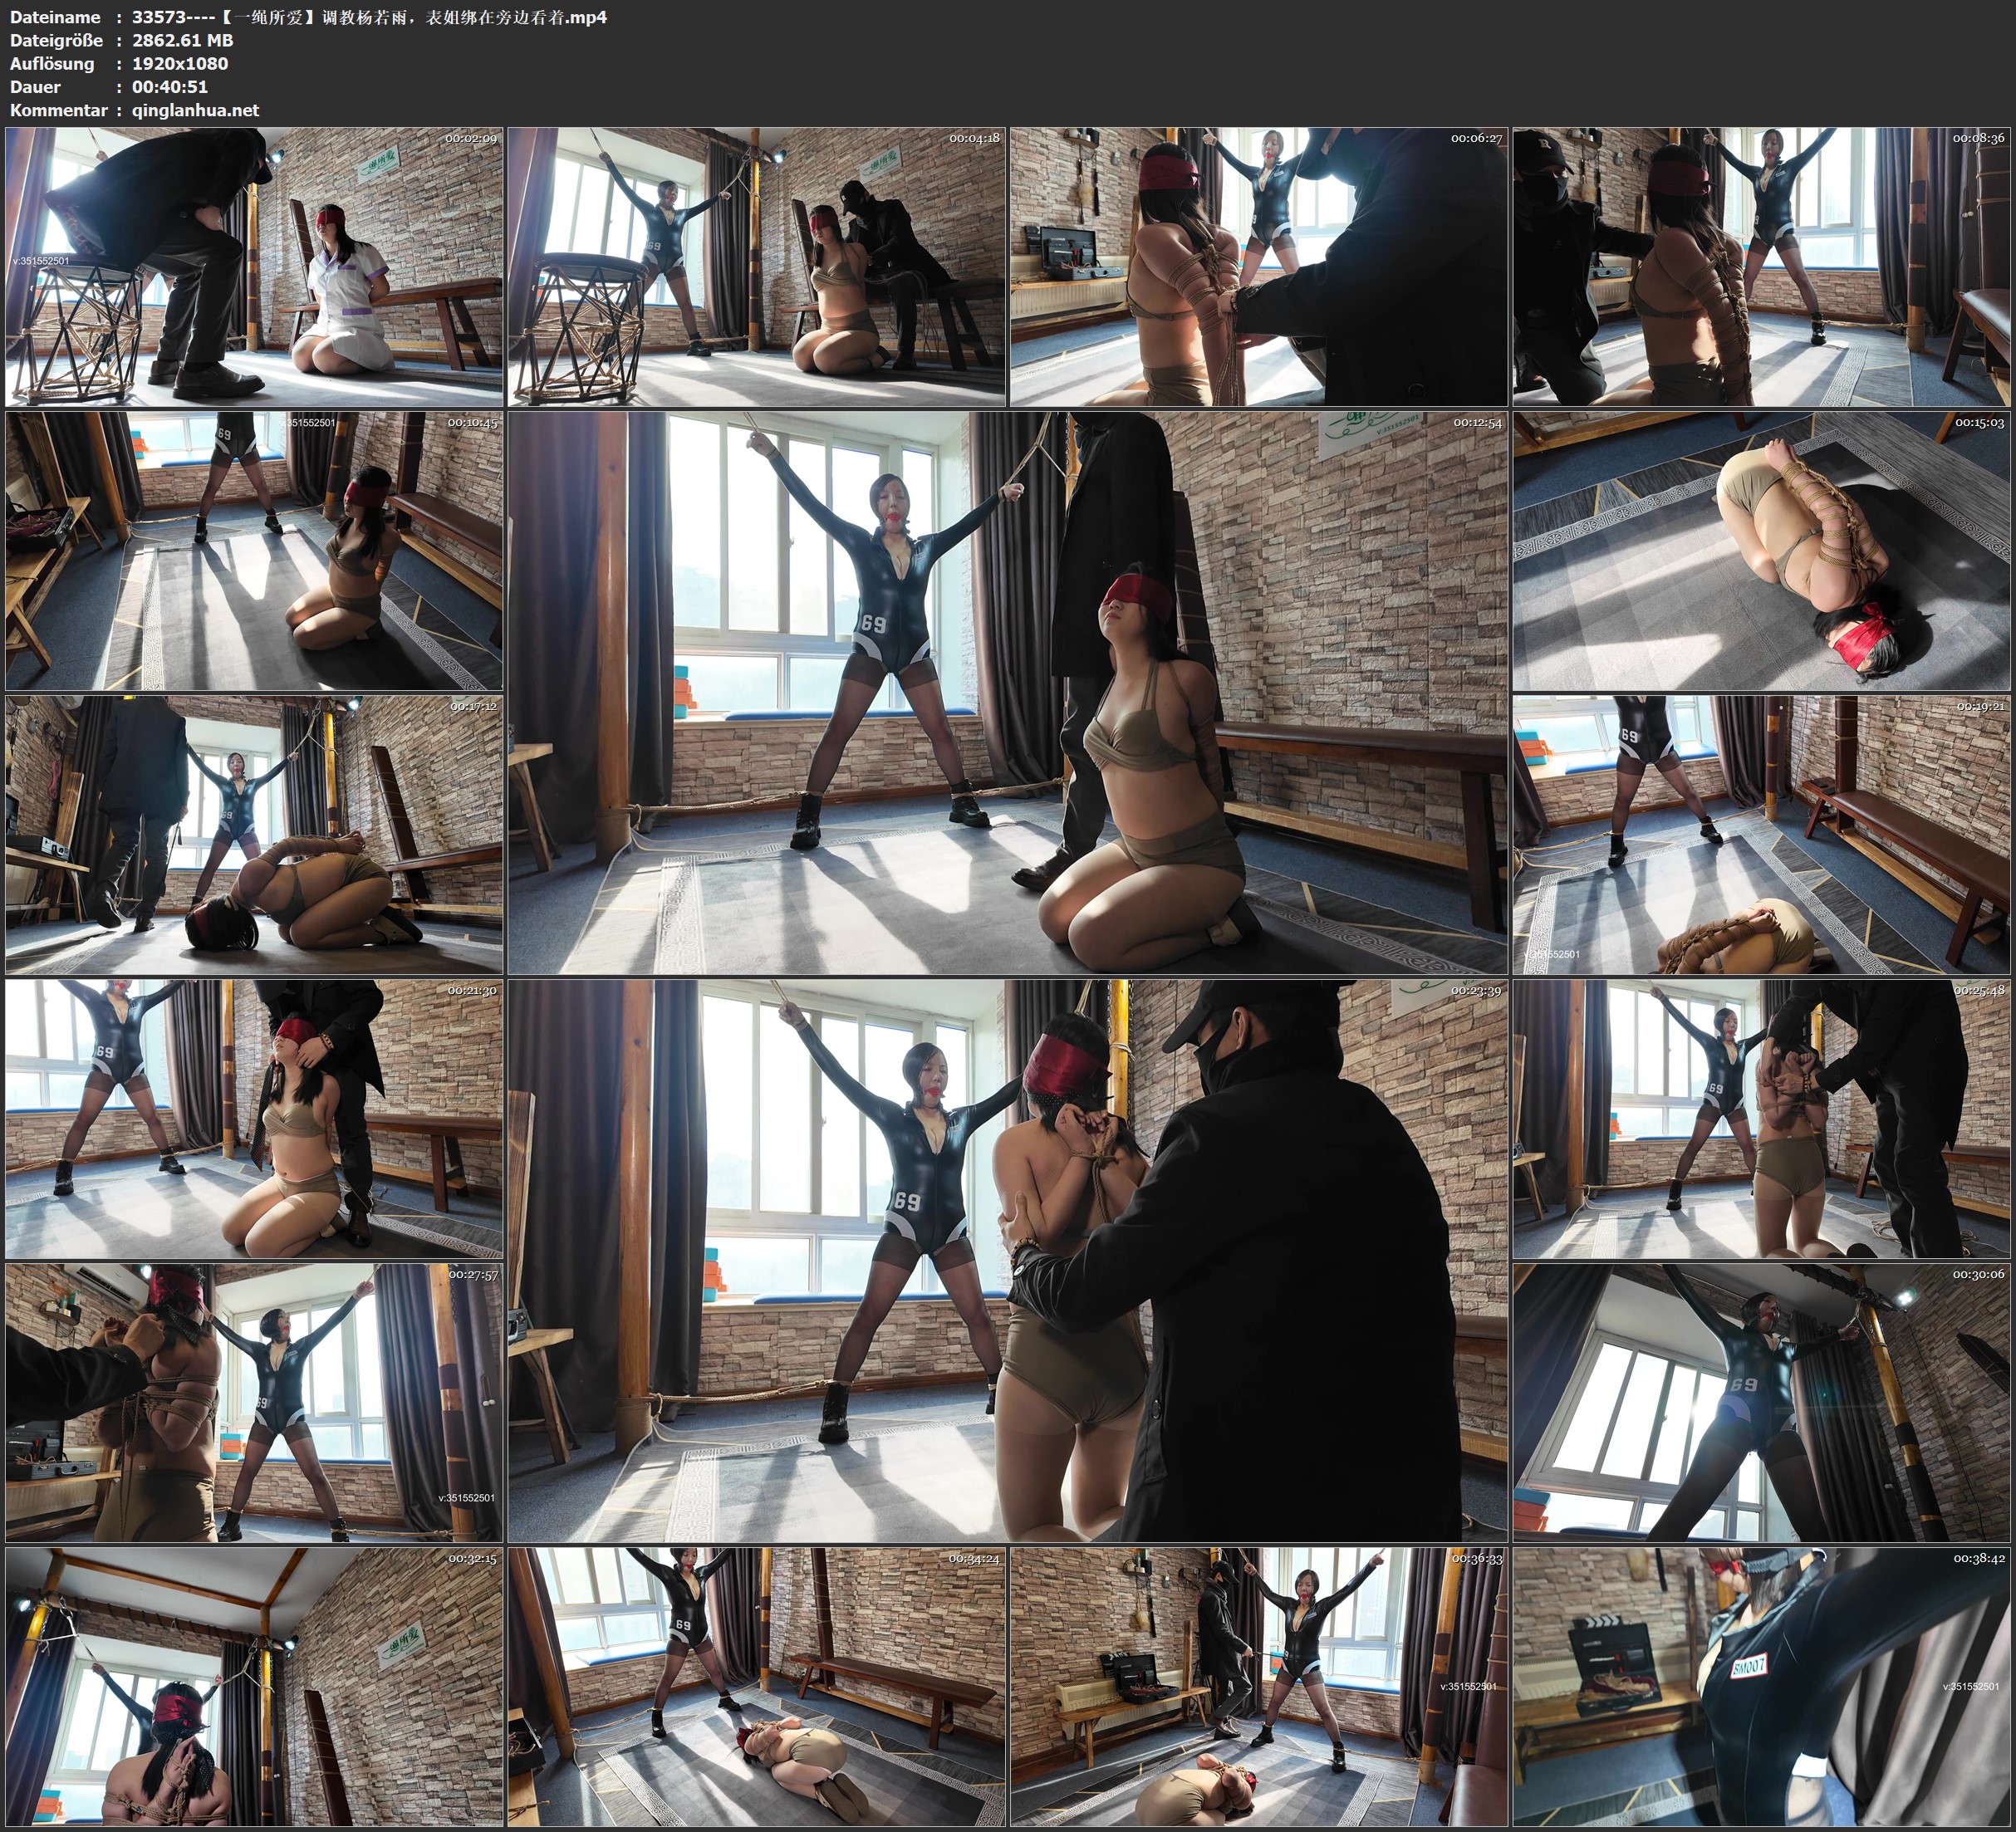Click the qinglanhua.net comment text
This screenshot has height=1832, width=2016.
click(x=195, y=110)
